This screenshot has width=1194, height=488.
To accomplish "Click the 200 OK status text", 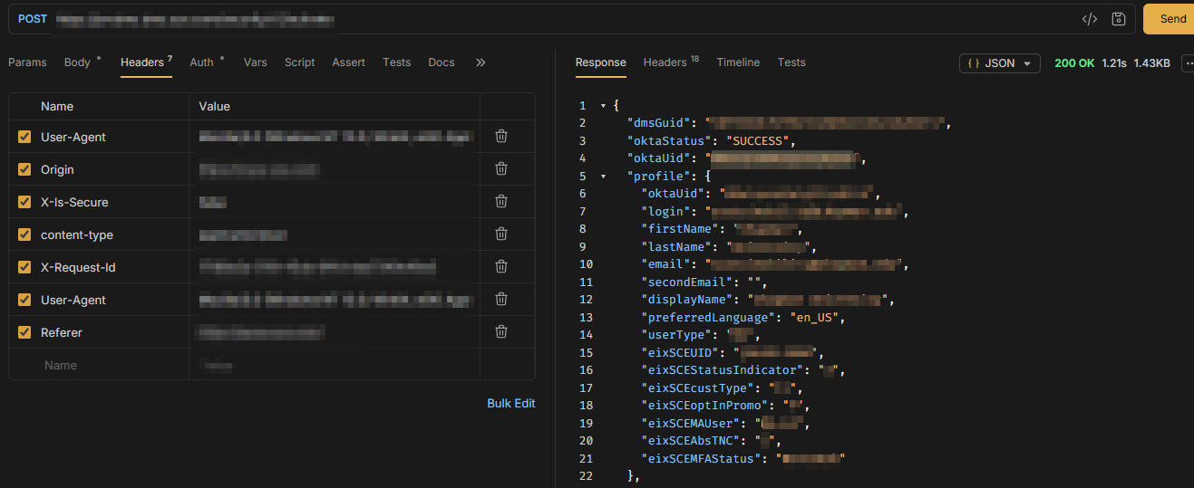I will tap(1074, 63).
